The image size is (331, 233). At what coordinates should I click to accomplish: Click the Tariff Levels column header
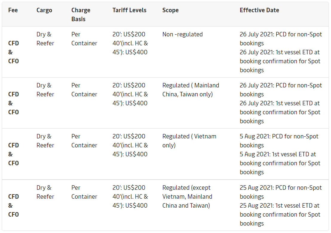pos(129,10)
